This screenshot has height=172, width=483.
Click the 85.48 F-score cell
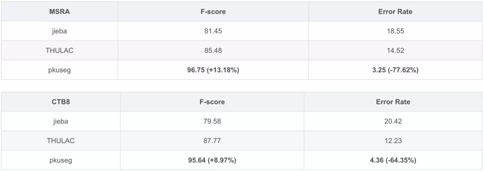pyautogui.click(x=213, y=50)
